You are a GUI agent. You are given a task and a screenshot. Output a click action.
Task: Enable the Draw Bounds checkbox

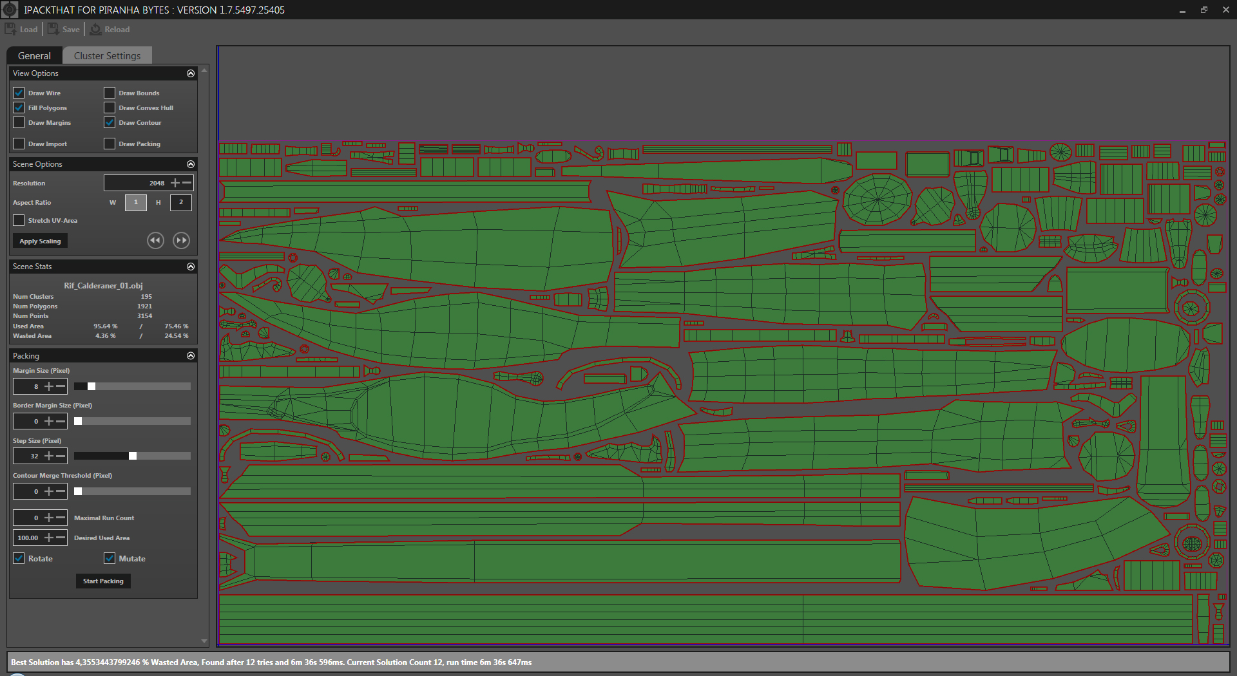pyautogui.click(x=110, y=93)
